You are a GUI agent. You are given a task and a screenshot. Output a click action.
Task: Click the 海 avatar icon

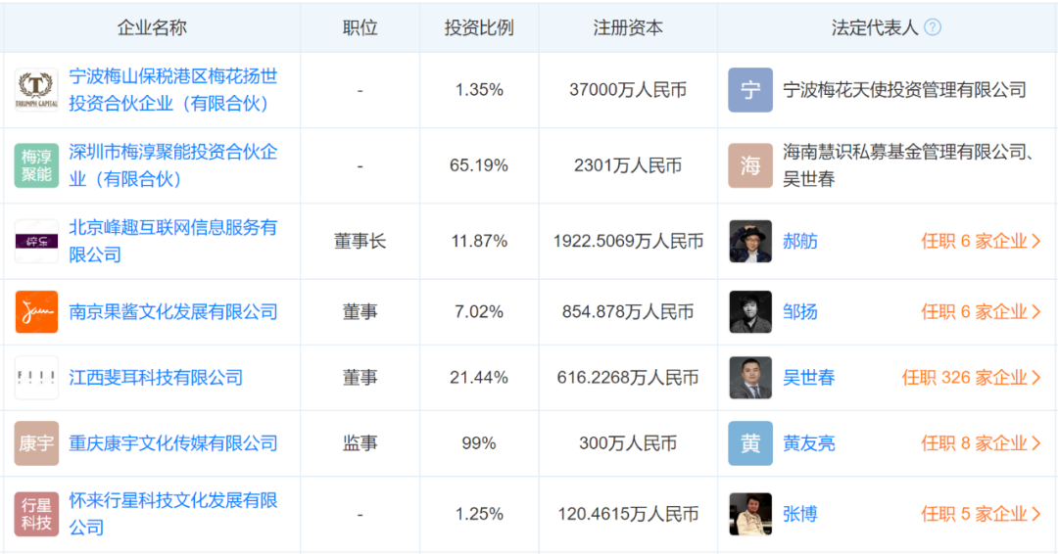pos(750,165)
